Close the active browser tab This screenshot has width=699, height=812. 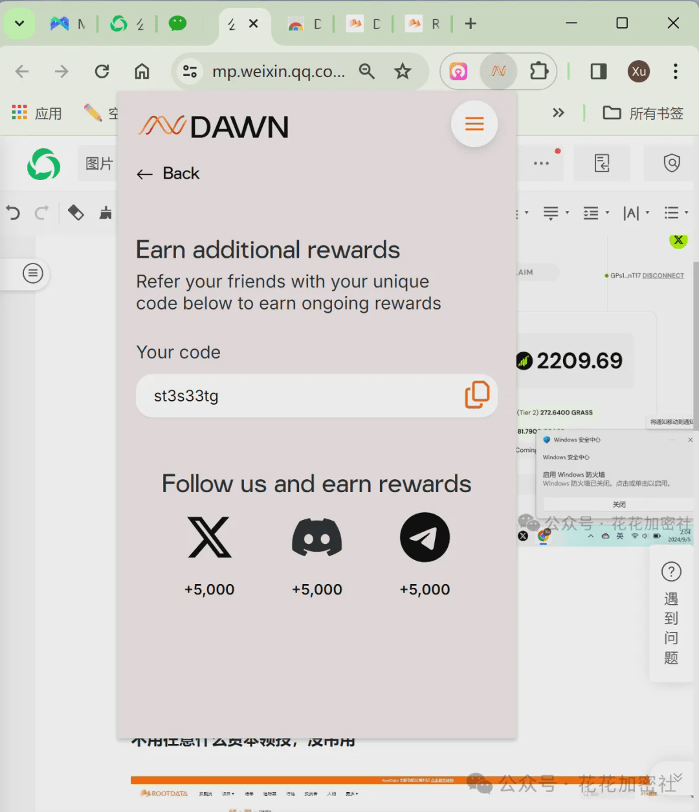(x=254, y=23)
